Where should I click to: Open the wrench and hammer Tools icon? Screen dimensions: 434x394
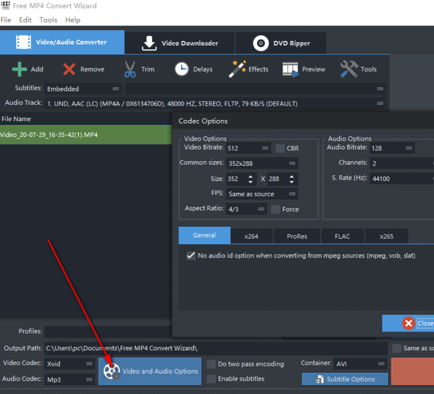(x=349, y=69)
